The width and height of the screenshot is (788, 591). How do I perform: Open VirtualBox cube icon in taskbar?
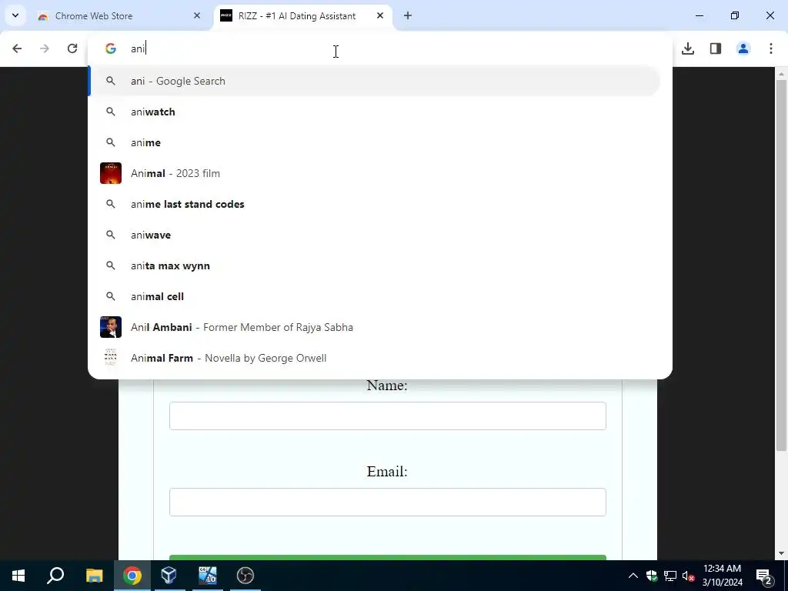coord(169,576)
